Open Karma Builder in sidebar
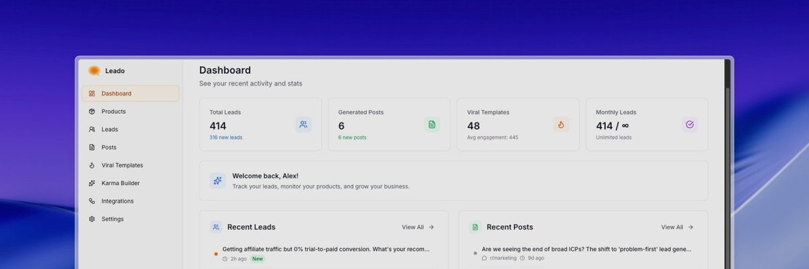 tap(130, 183)
